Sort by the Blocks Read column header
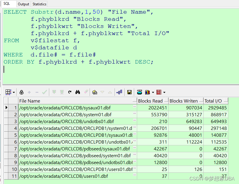Viewport: 239px width, 184px height. coord(153,101)
